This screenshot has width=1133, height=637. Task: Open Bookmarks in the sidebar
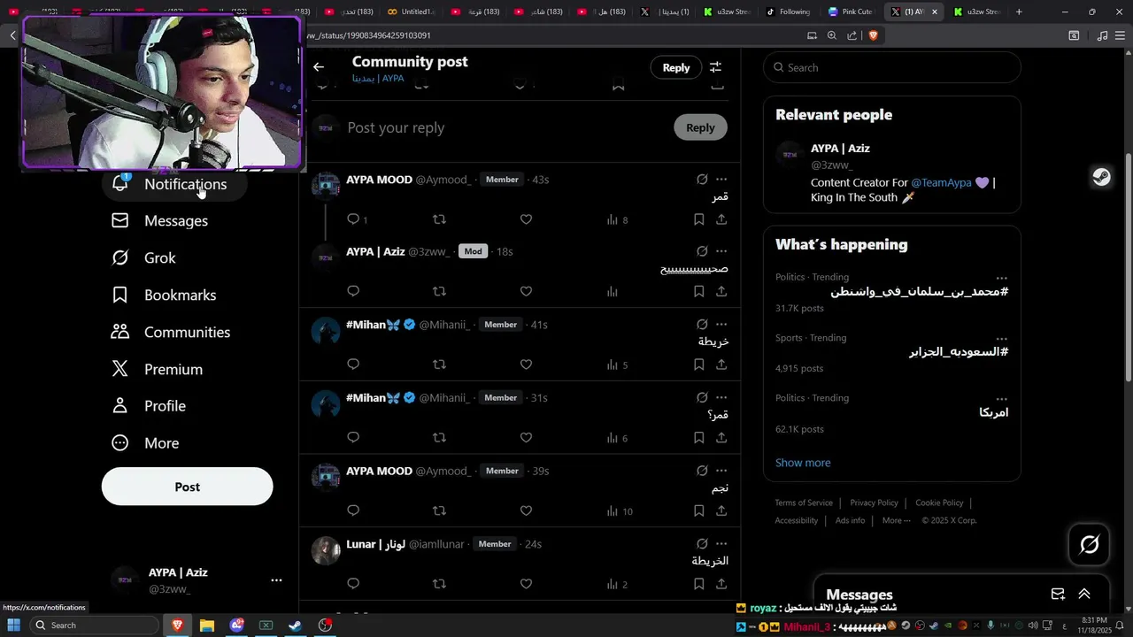[x=164, y=295]
